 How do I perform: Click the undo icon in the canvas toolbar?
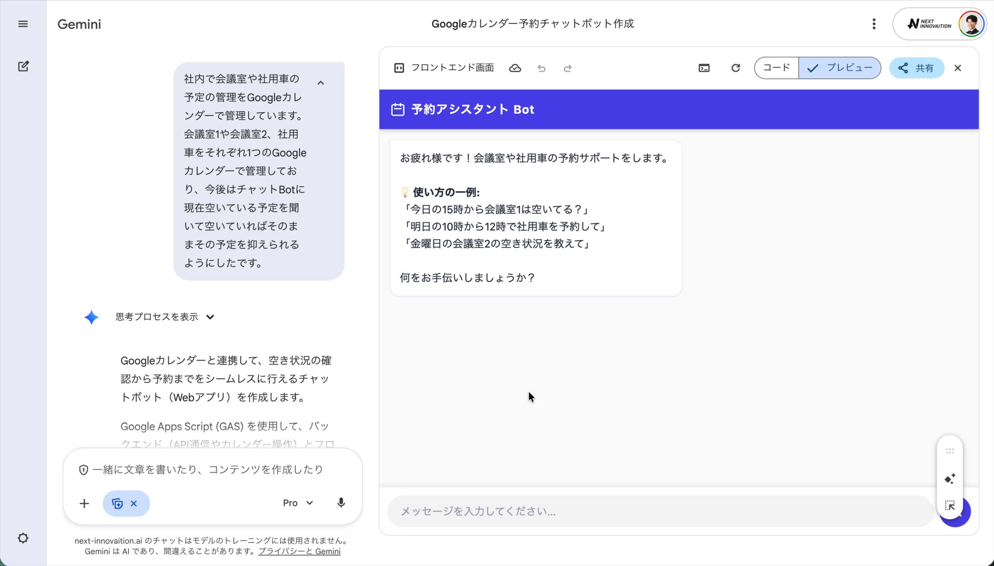pyautogui.click(x=541, y=68)
